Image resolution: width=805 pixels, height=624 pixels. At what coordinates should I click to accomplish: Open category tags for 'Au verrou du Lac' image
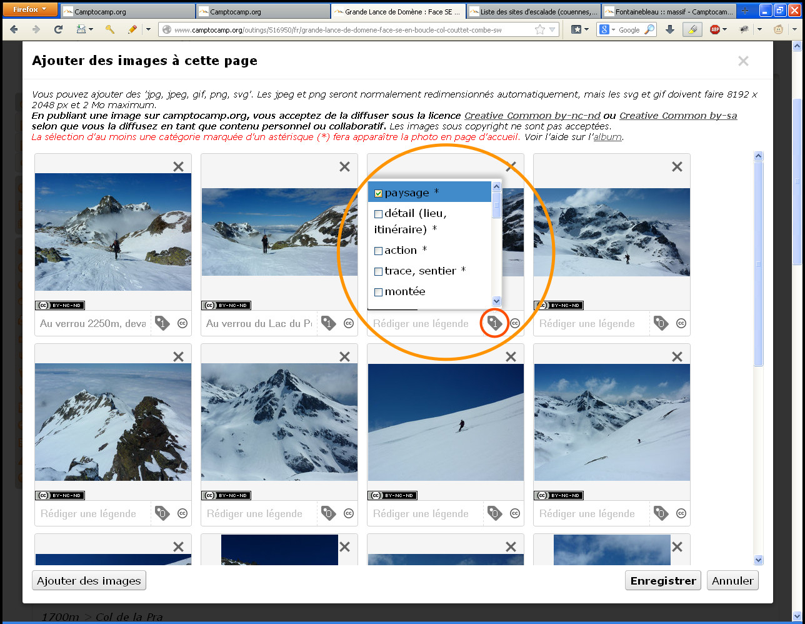[328, 323]
